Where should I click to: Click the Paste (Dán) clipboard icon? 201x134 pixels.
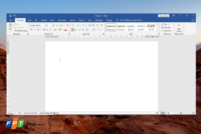[11, 26]
